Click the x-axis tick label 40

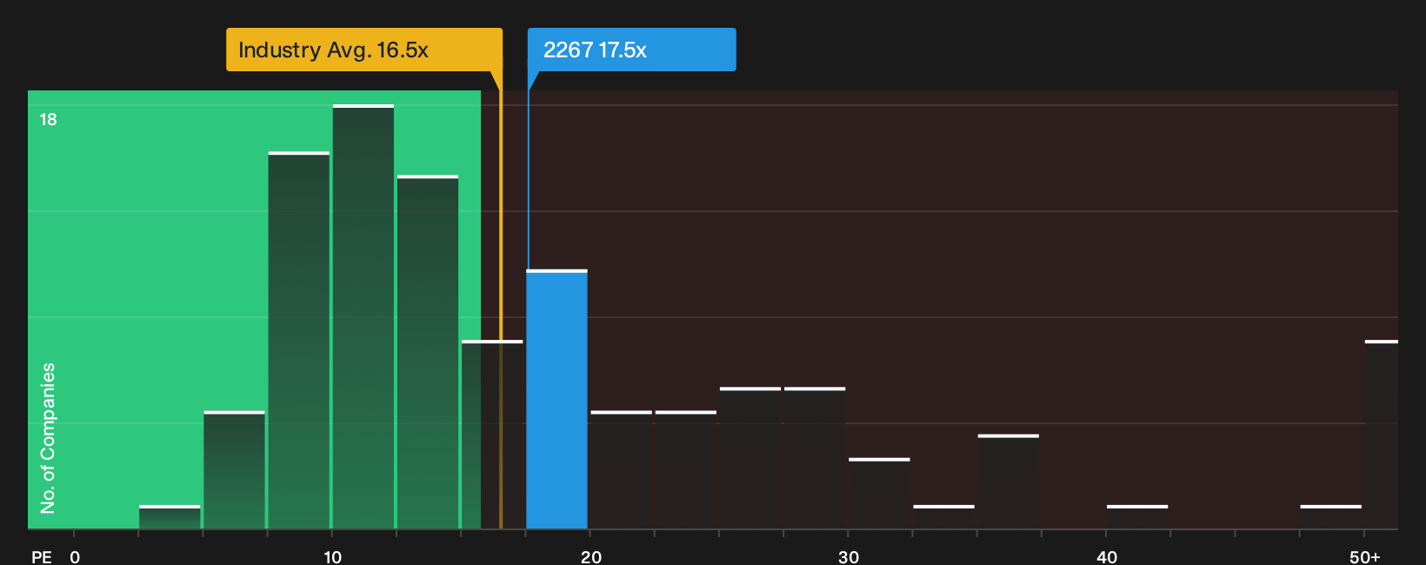(1106, 557)
